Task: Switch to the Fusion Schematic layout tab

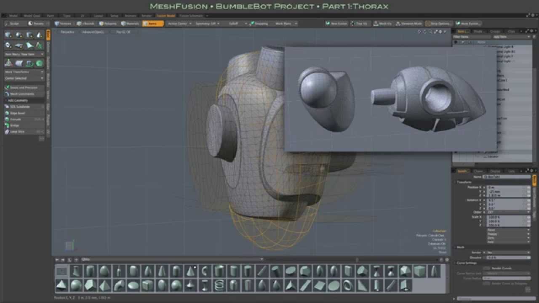Action: tap(191, 16)
